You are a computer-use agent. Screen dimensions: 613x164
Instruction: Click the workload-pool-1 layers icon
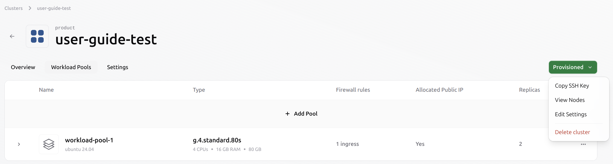(x=49, y=144)
